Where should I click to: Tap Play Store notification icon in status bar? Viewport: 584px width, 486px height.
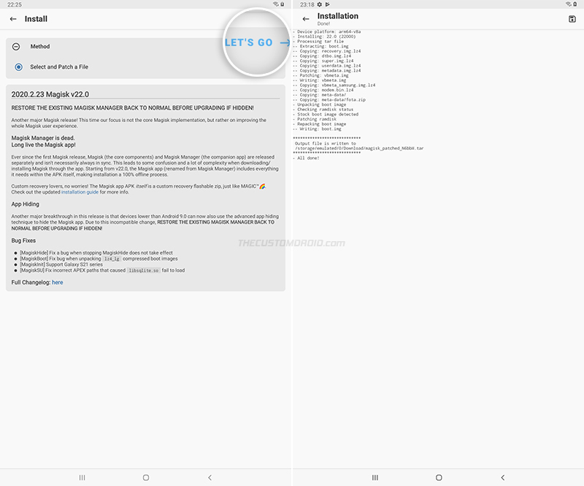pos(327,4)
